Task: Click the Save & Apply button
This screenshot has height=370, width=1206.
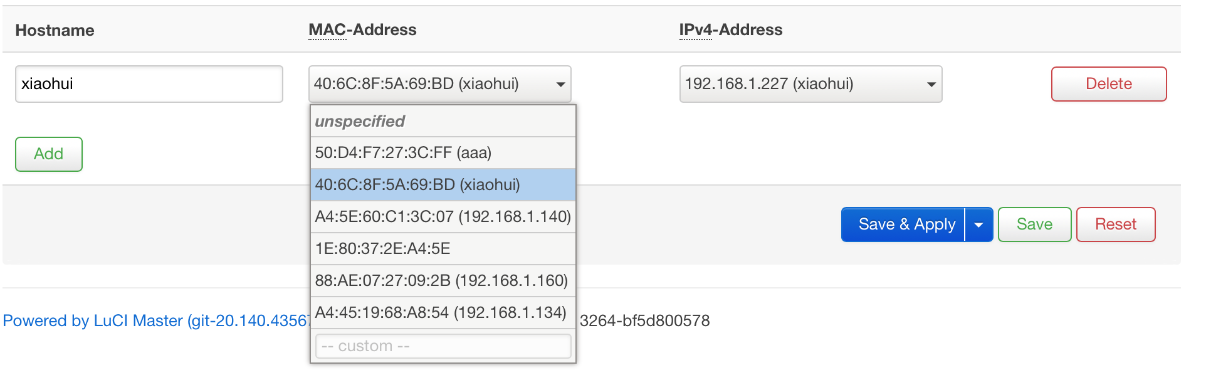Action: [905, 225]
